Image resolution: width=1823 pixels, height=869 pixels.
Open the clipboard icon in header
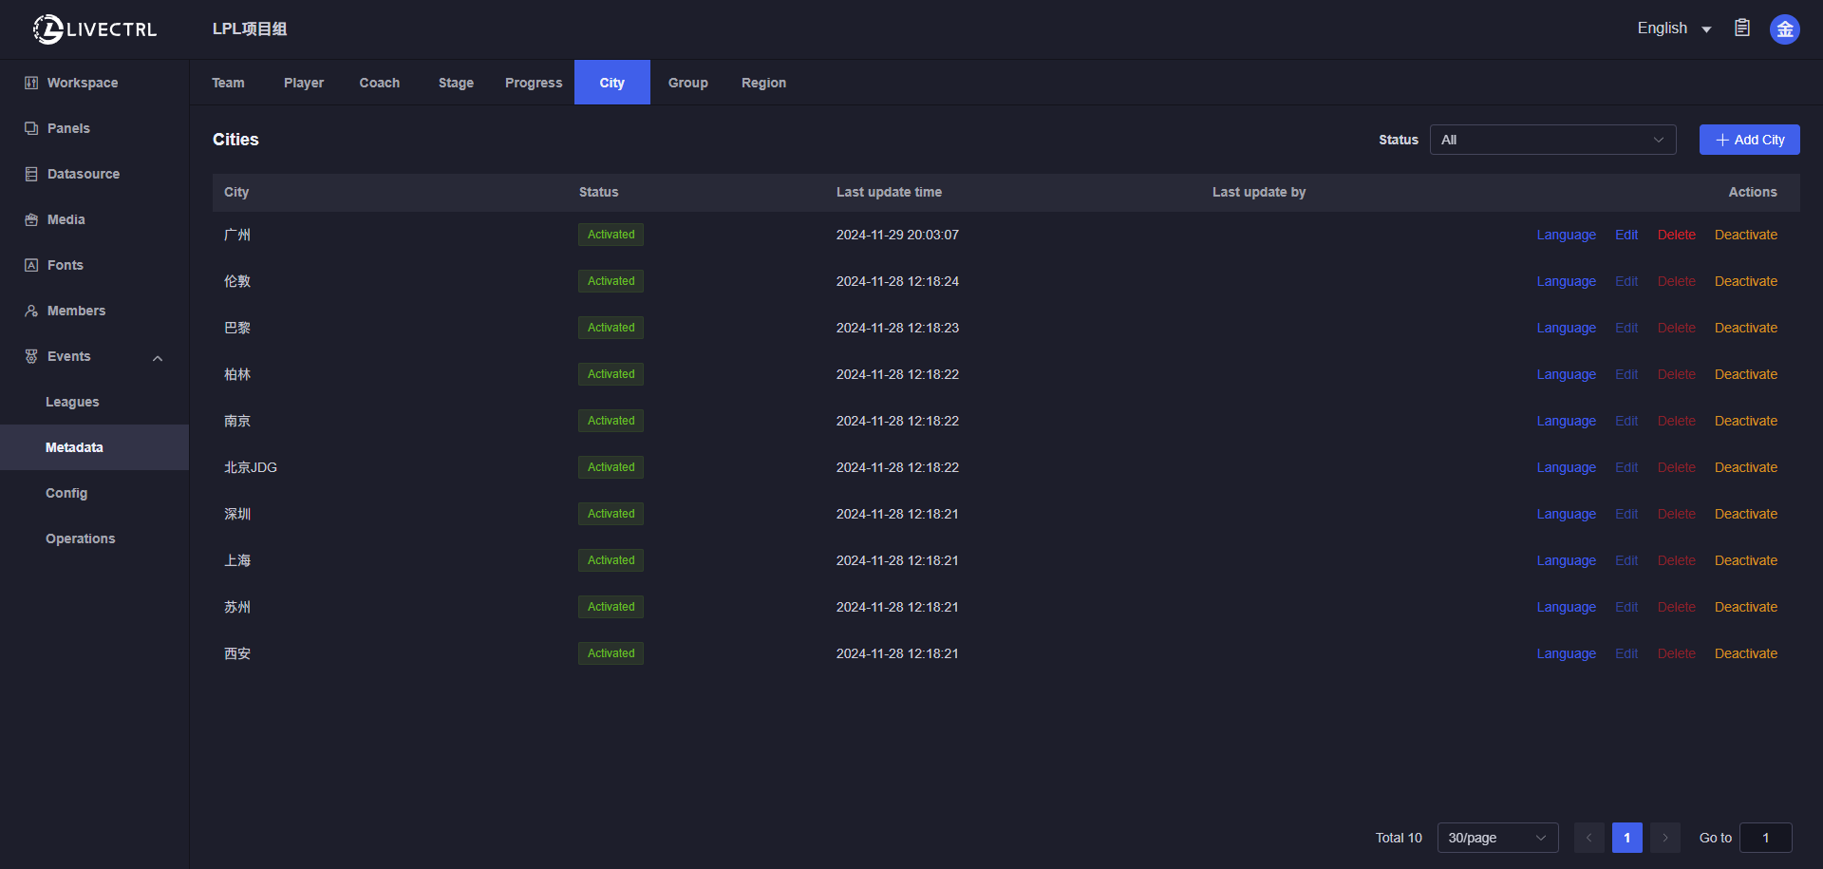coord(1742,28)
